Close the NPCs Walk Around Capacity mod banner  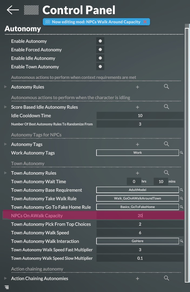pos(145,22)
